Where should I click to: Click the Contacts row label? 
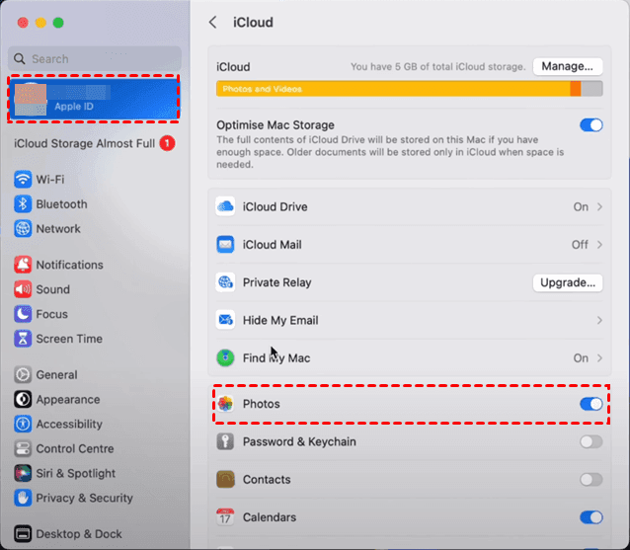tap(267, 479)
